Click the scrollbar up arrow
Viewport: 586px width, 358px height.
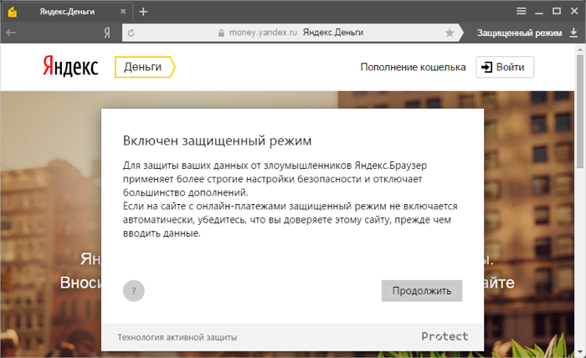pyautogui.click(x=580, y=49)
